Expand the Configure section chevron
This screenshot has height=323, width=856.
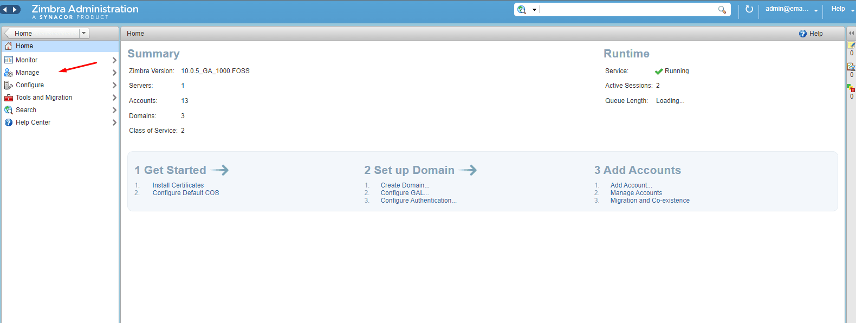114,85
